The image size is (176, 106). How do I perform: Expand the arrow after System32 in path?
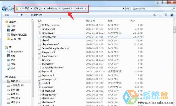pyautogui.click(x=74, y=9)
